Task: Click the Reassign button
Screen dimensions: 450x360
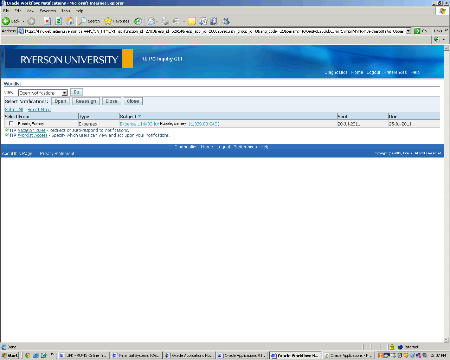Action: (86, 101)
